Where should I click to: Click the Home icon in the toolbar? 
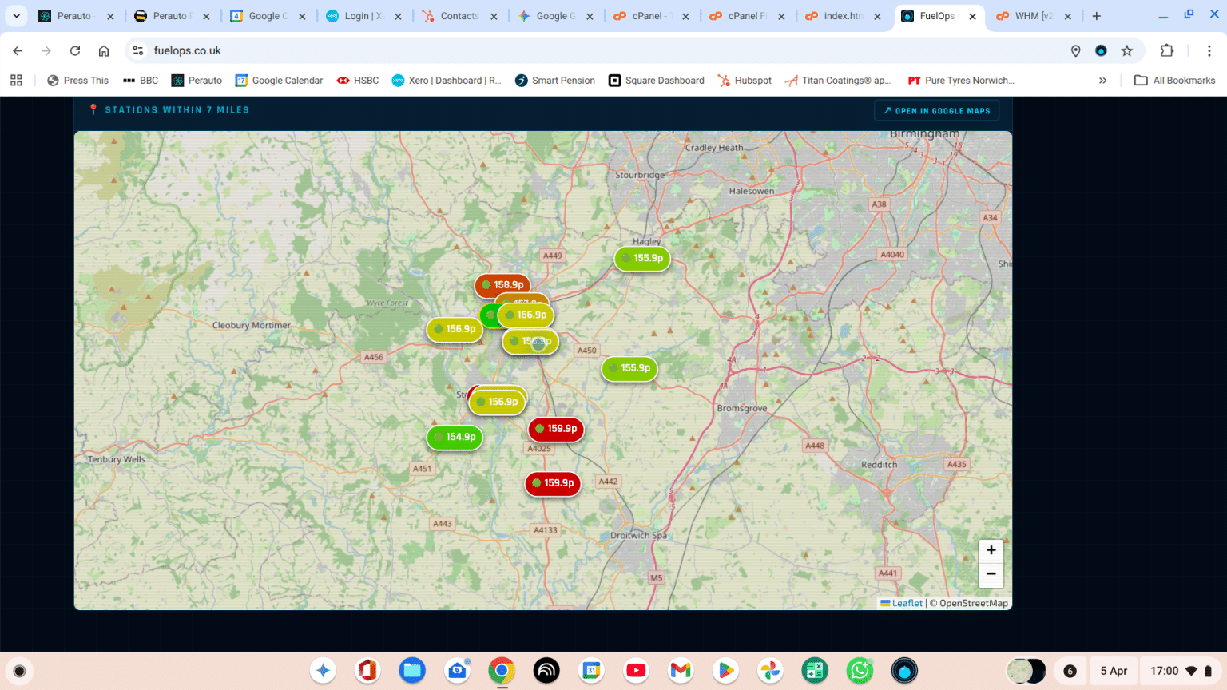click(x=104, y=50)
